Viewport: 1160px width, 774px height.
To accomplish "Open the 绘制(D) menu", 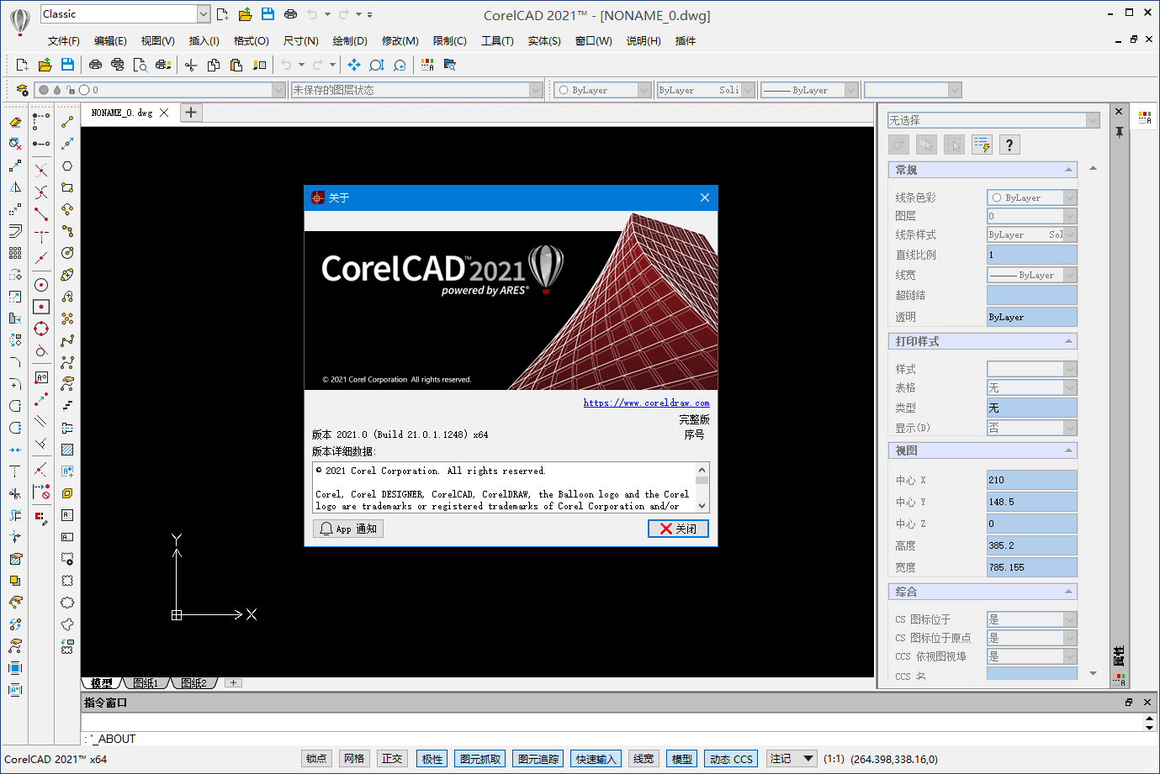I will coord(350,41).
